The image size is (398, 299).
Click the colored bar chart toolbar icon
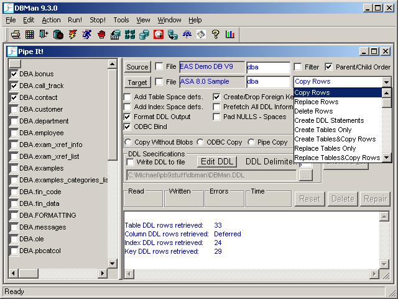click(x=230, y=34)
